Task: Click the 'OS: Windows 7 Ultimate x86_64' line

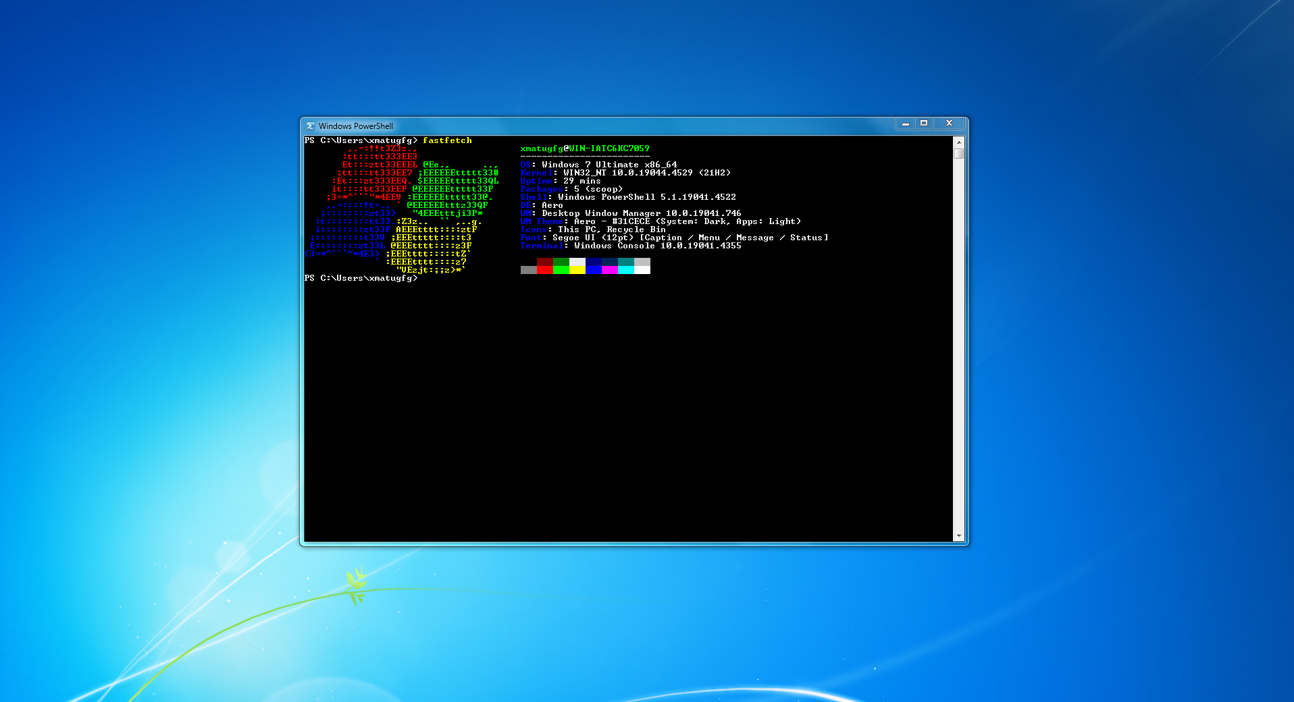Action: 598,165
